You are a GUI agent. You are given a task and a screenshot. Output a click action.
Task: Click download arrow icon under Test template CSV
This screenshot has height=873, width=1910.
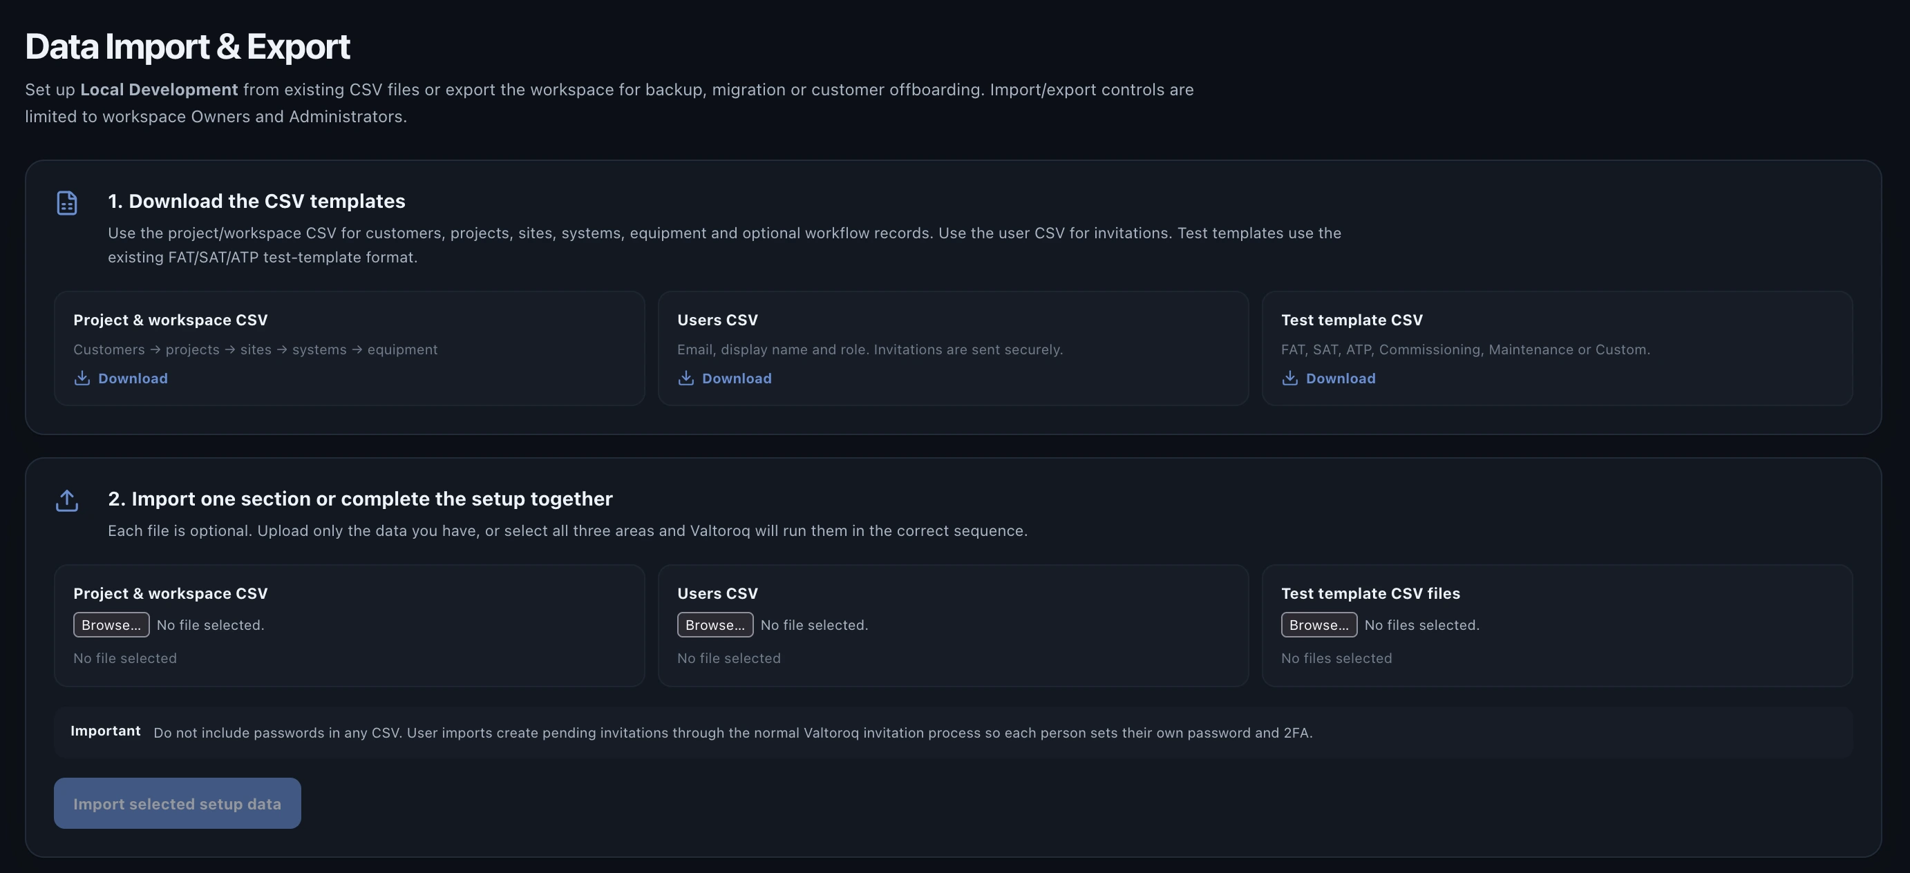tap(1290, 378)
